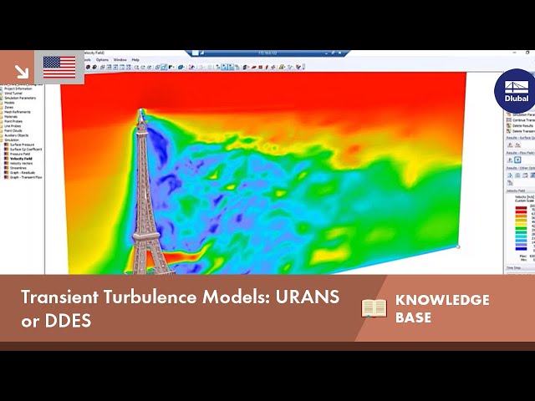This screenshot has height=401, width=535.
Task: Show Streamlines results
Action: pos(18,168)
